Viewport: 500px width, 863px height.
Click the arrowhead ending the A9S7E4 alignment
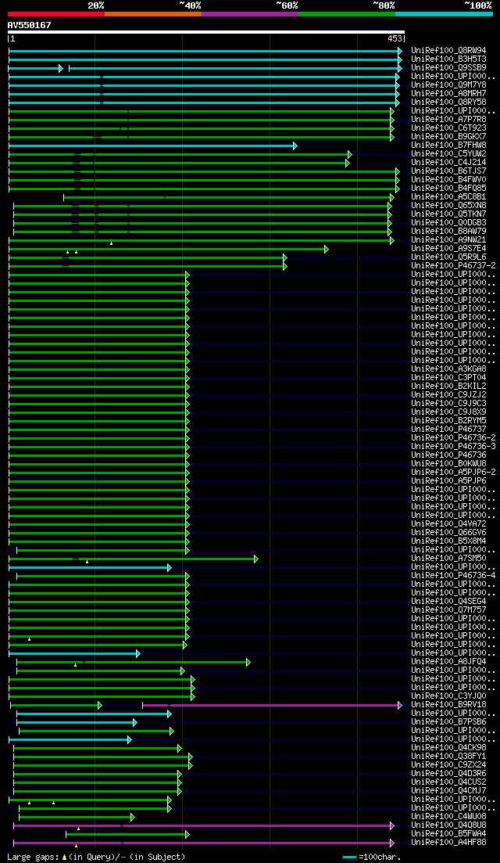coord(327,250)
